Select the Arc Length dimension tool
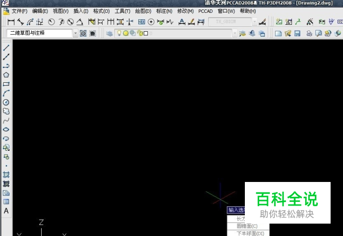 [30, 22]
